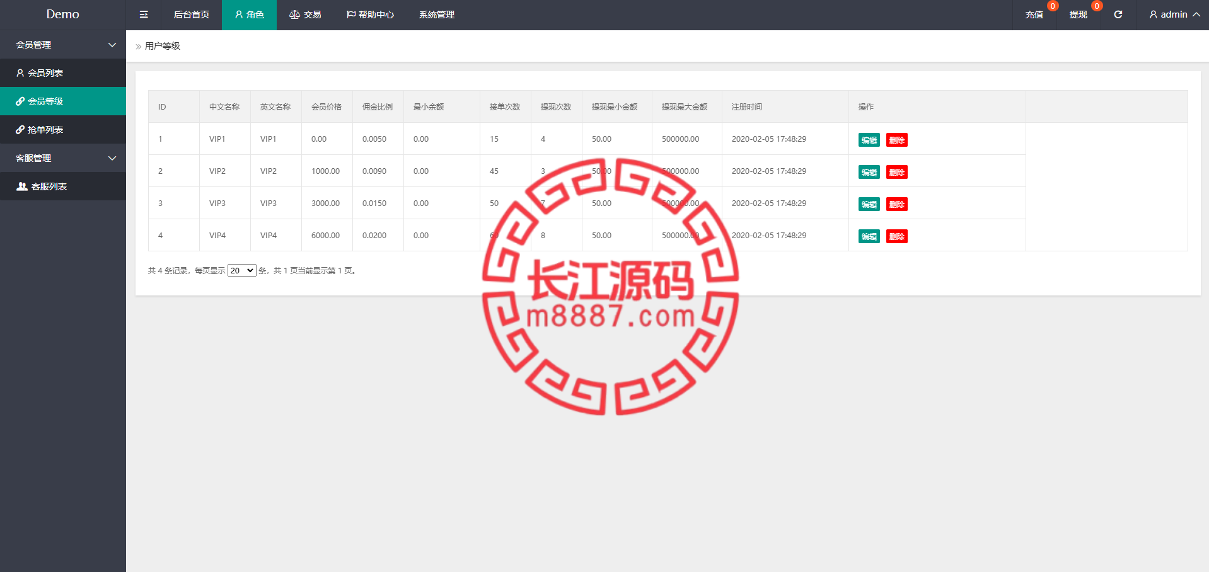Edit the VIP2 level row

pyautogui.click(x=869, y=172)
